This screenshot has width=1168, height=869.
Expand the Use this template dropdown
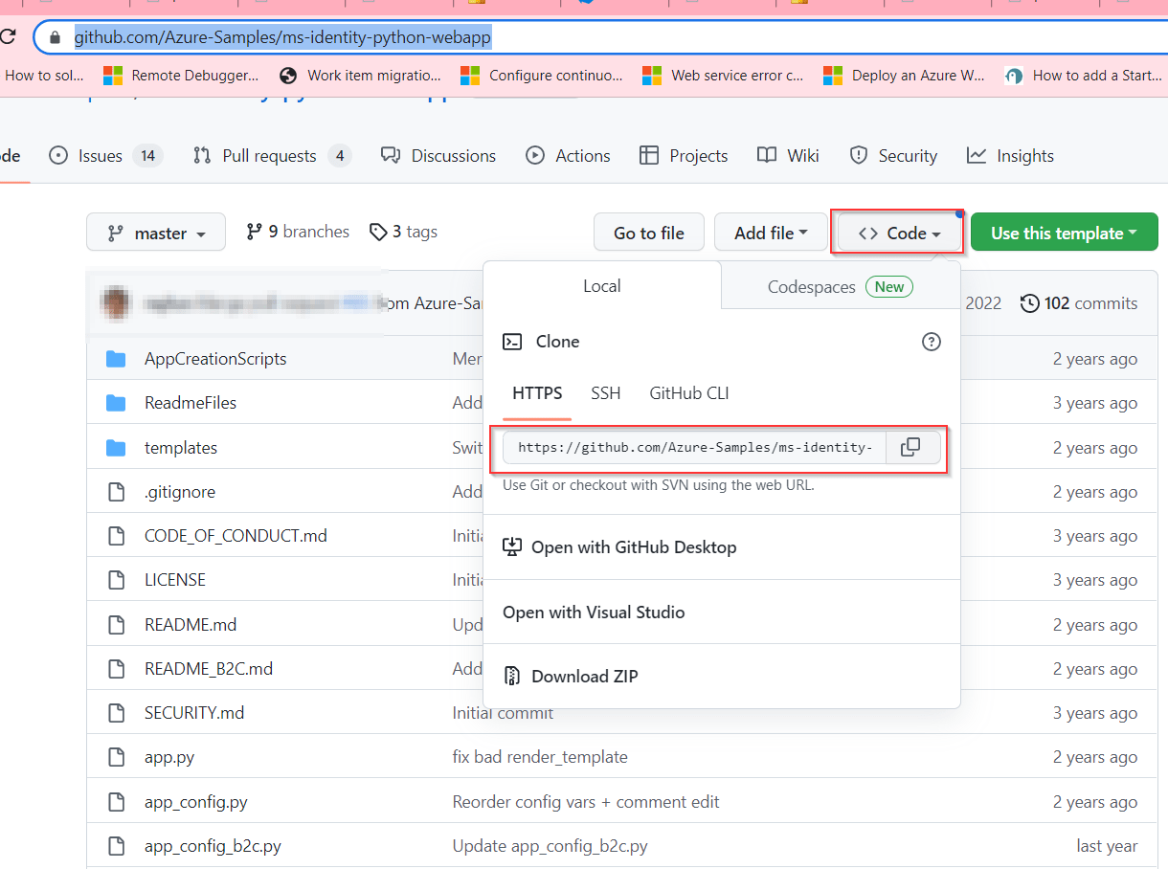click(1064, 233)
